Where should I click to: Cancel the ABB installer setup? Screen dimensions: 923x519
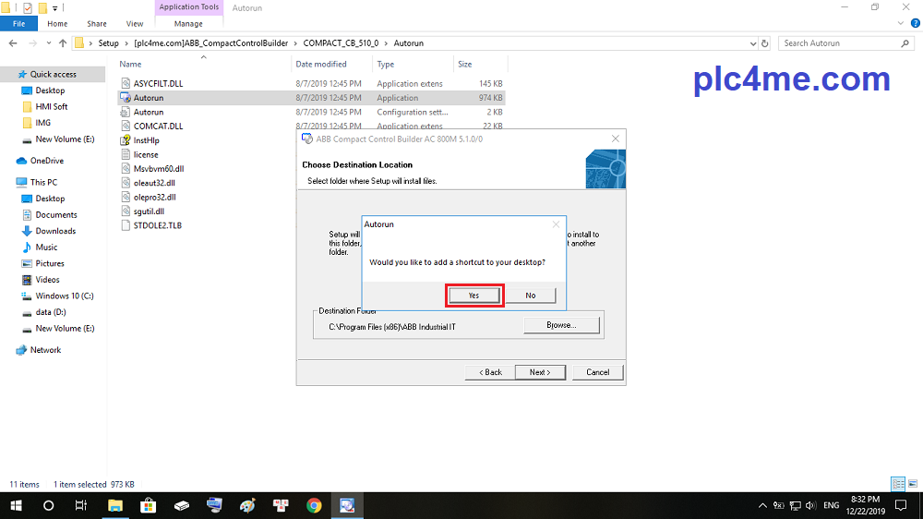coord(597,372)
